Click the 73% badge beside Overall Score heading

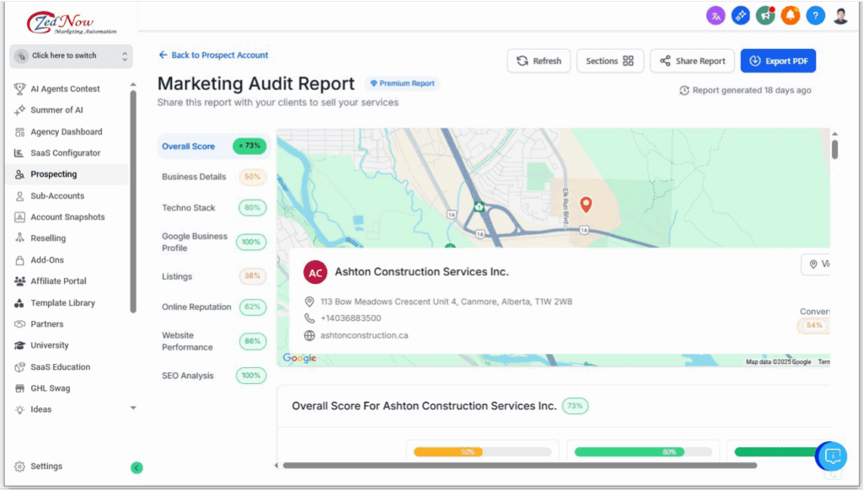575,406
